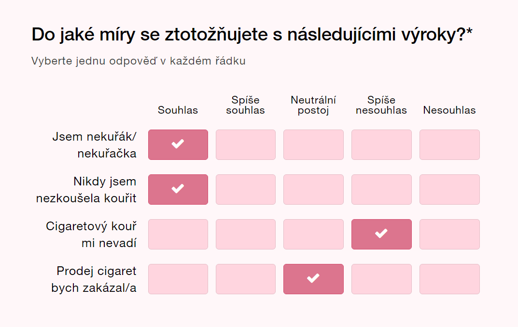Image resolution: width=518 pixels, height=327 pixels.
Task: Pick Spíše nesouhlas for Nikdy jsem nezkoušela kouřit
Action: click(x=381, y=189)
